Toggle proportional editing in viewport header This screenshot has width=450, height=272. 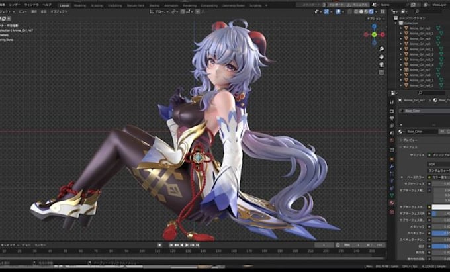tap(197, 11)
